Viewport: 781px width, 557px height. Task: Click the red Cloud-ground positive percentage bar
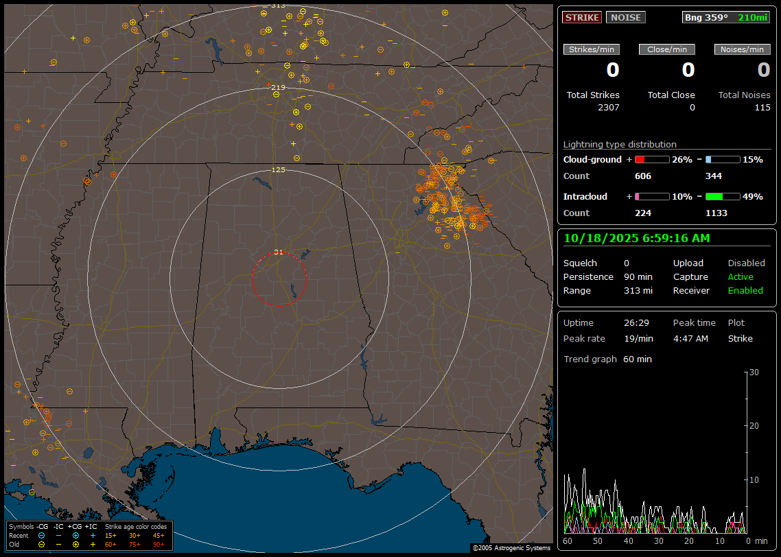coord(651,160)
